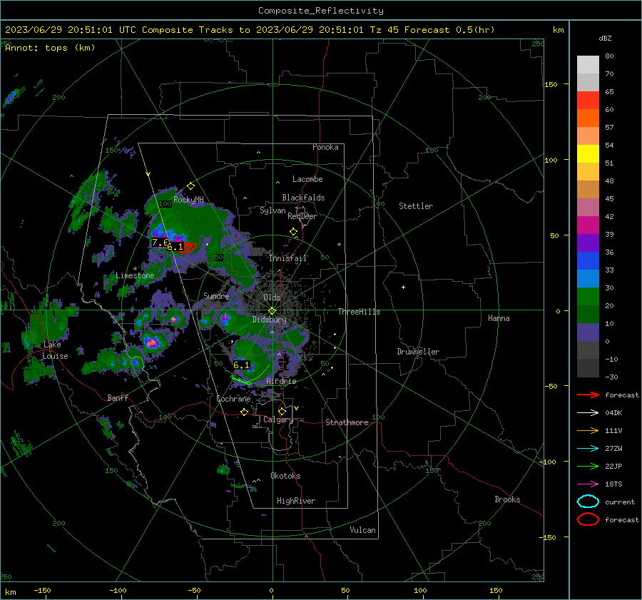Click the Lacombe city label
Viewport: 642px width, 600px height.
point(307,179)
